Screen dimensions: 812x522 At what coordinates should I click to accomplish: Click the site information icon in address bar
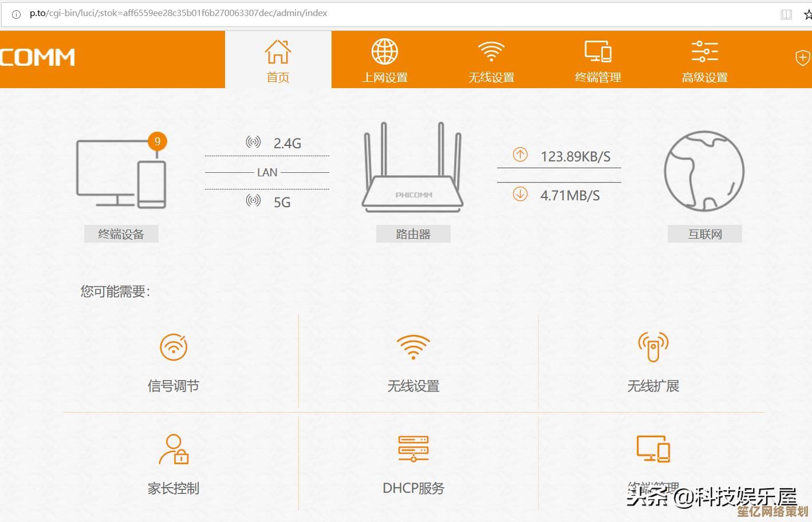(16, 14)
